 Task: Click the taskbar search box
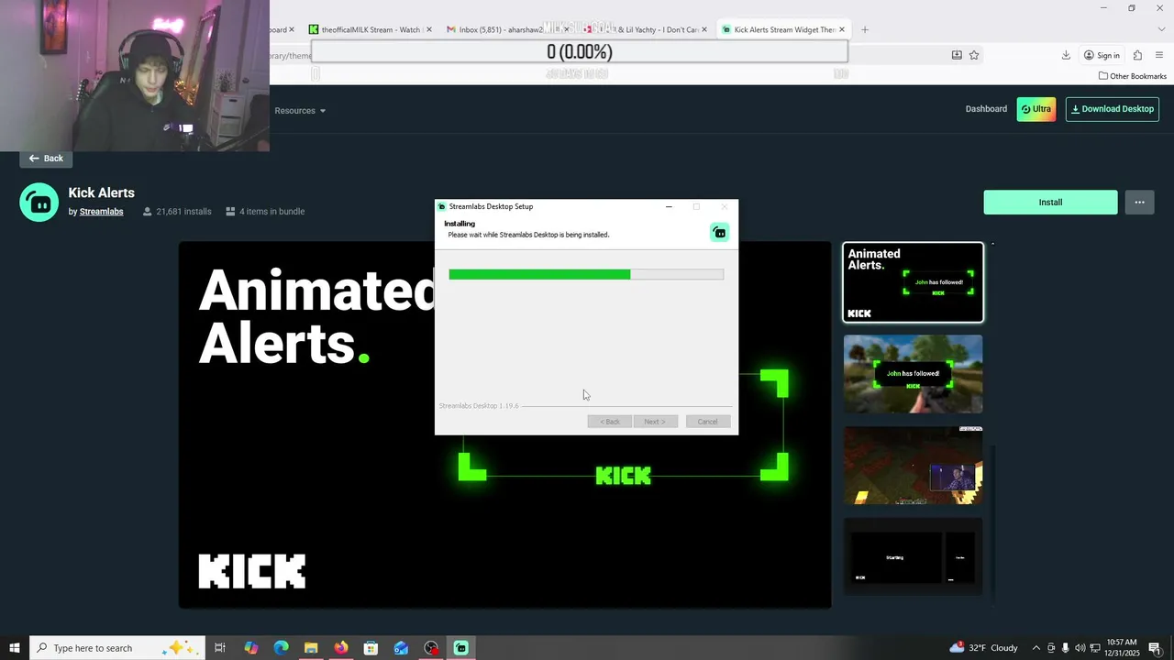click(x=116, y=648)
